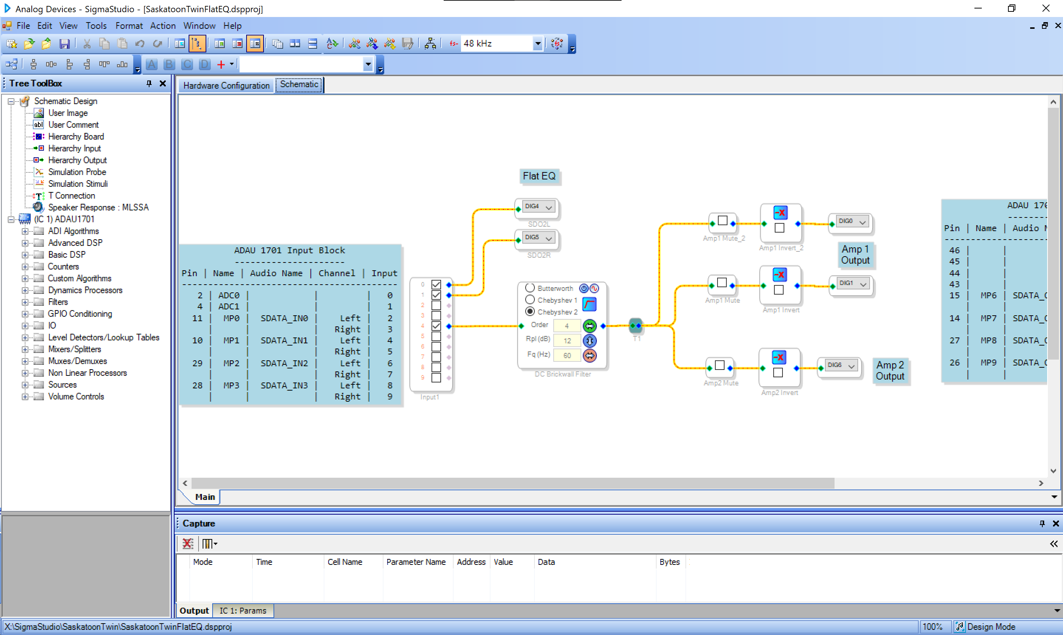Click the Open Project folder icon

pos(29,44)
